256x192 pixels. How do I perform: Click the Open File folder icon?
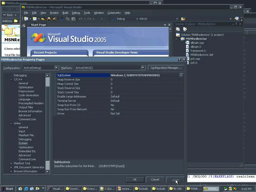[x=43, y=19]
